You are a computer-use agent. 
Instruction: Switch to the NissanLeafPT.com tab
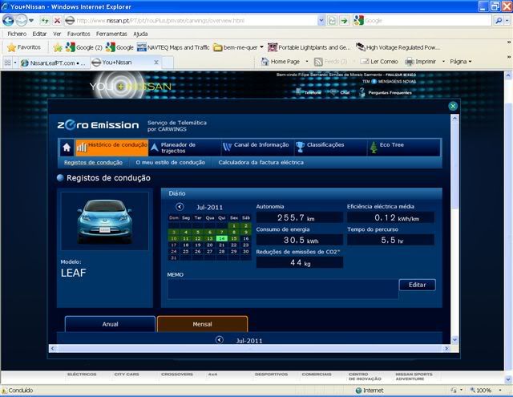coord(53,63)
